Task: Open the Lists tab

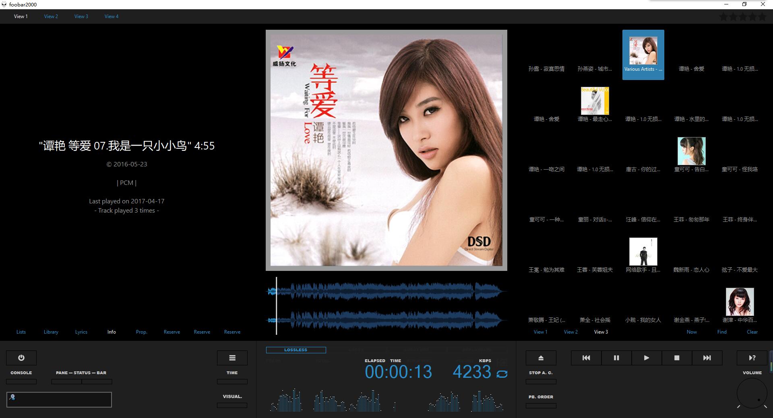Action: [21, 332]
